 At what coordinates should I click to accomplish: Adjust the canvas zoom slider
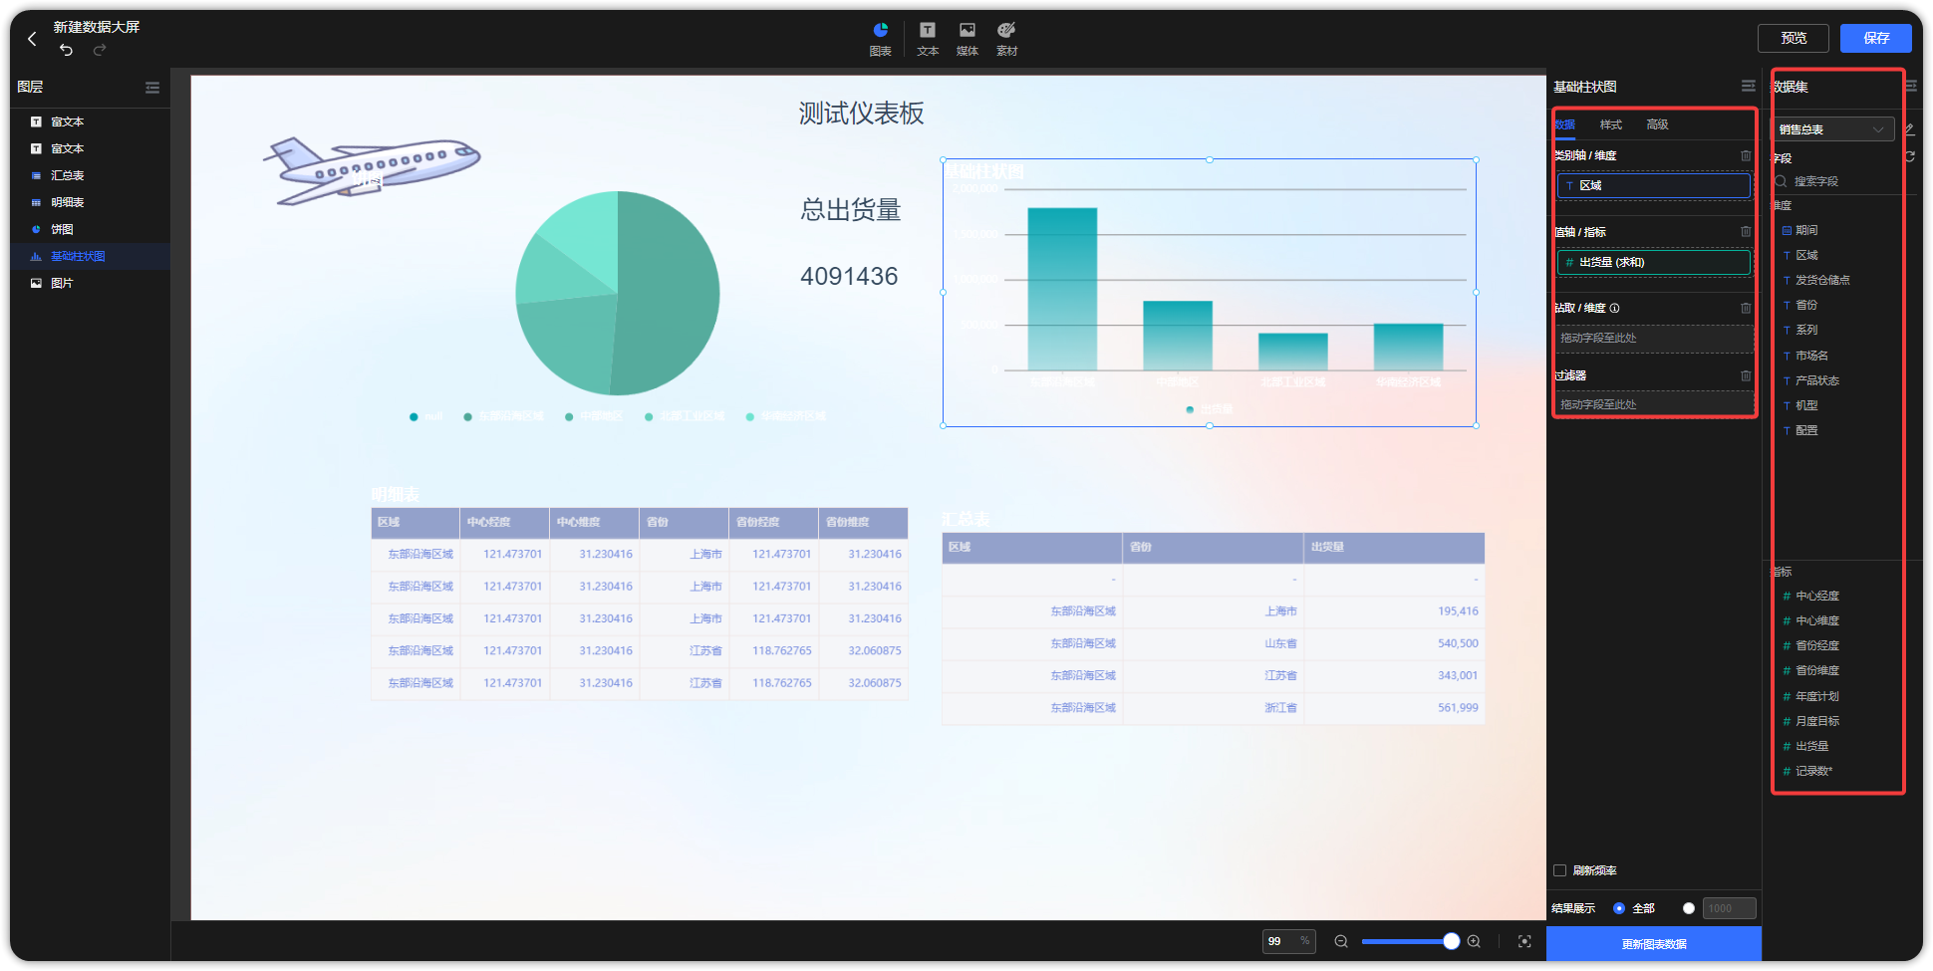(x=1452, y=941)
